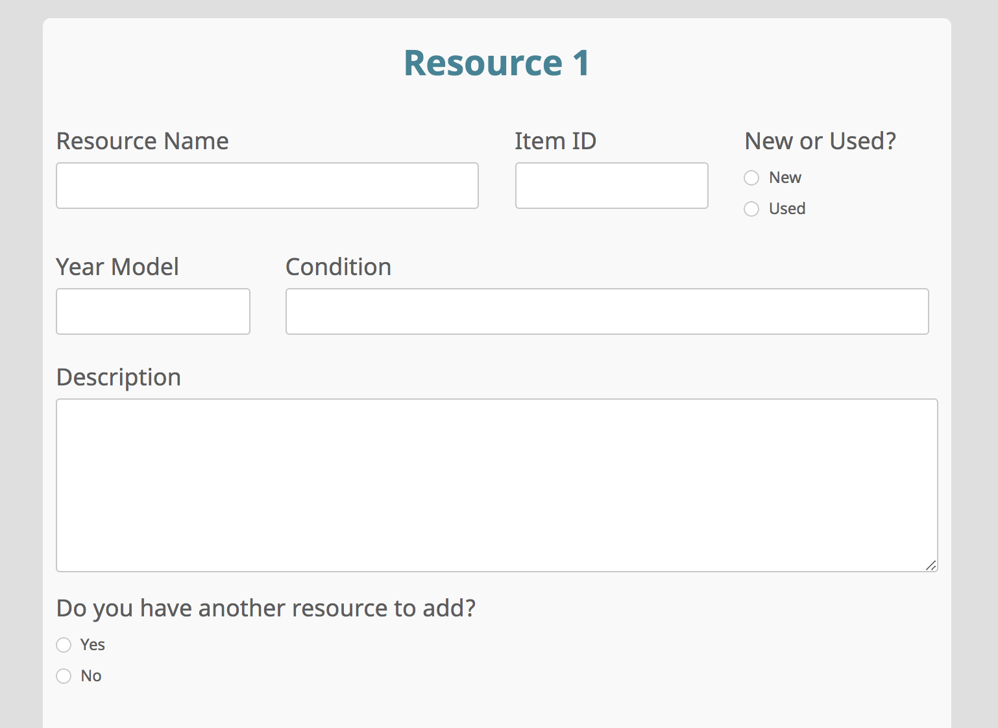Select the Used radio button

click(751, 209)
